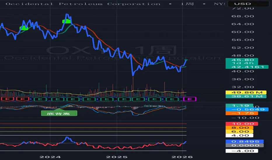Click the 56.00 price axis label
This screenshot has height=160, width=272.
point(243,40)
